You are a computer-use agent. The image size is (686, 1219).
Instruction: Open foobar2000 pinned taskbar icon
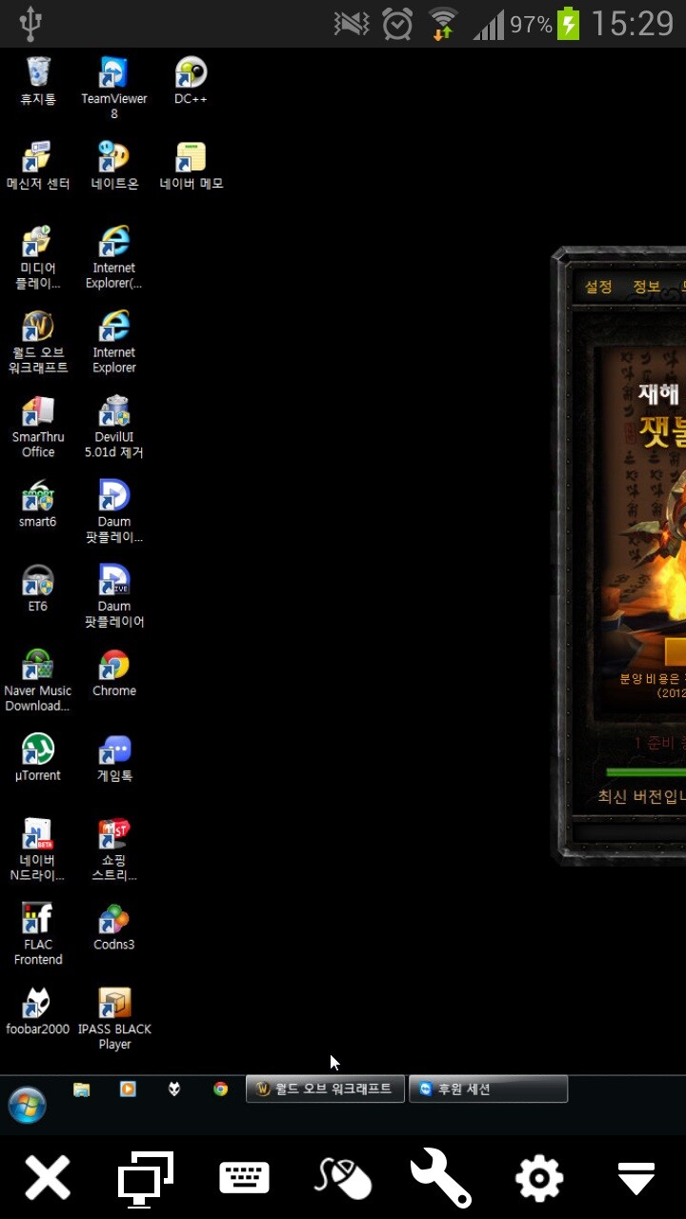(174, 1089)
